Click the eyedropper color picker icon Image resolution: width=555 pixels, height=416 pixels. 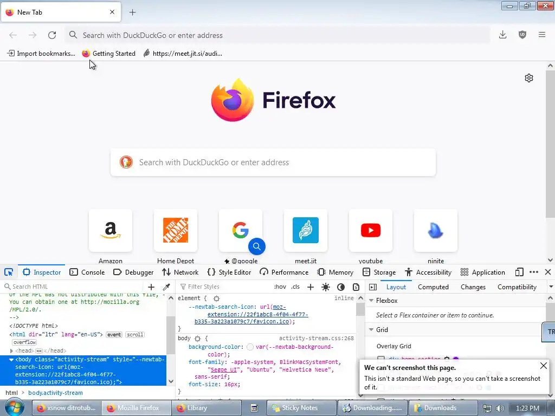point(166,287)
